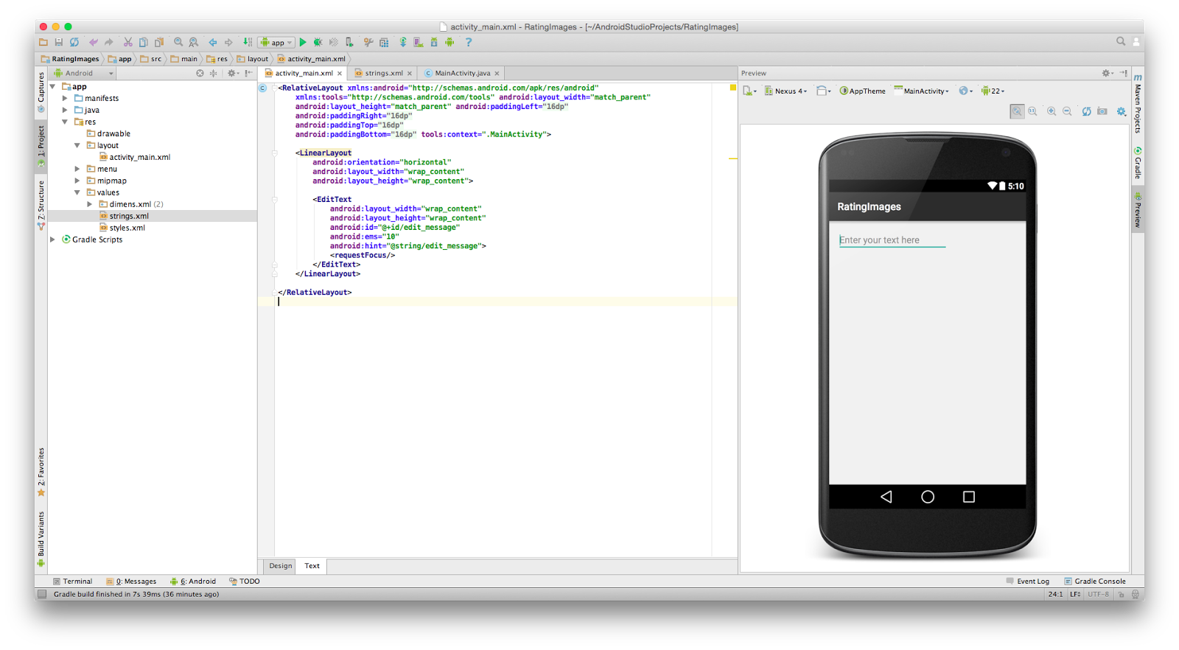Open the MainActivity preview dropdown
The width and height of the screenshot is (1179, 650).
pos(921,91)
